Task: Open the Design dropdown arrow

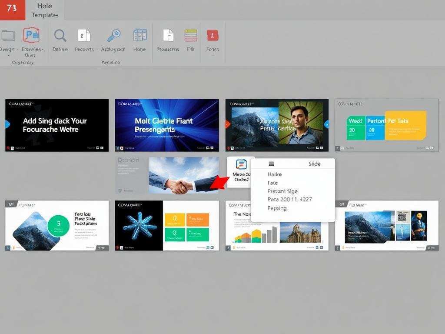Action: point(17,50)
